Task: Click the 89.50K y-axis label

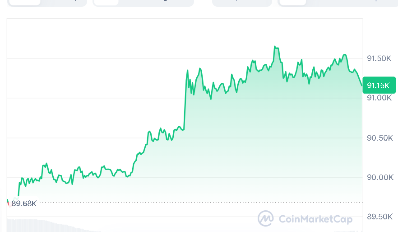Action: point(379,217)
